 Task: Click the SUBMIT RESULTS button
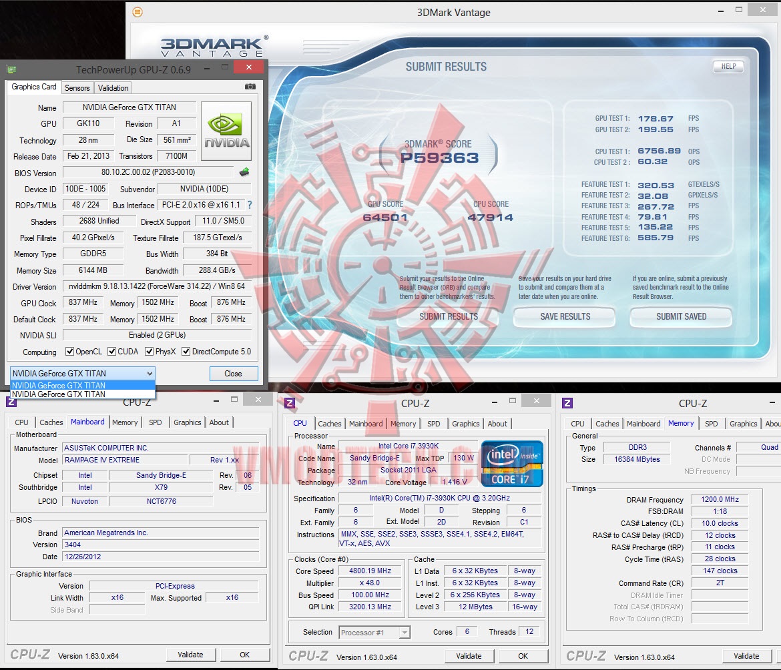[x=449, y=316]
